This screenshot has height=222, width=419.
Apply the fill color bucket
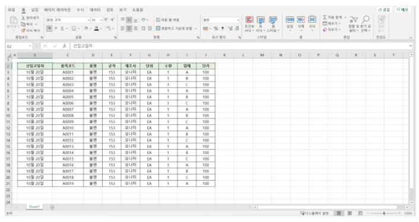coord(86,28)
